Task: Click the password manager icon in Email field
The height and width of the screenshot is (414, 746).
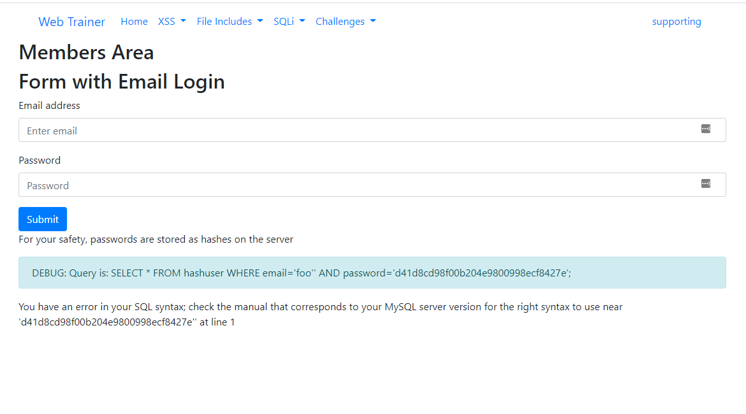Action: coord(705,129)
